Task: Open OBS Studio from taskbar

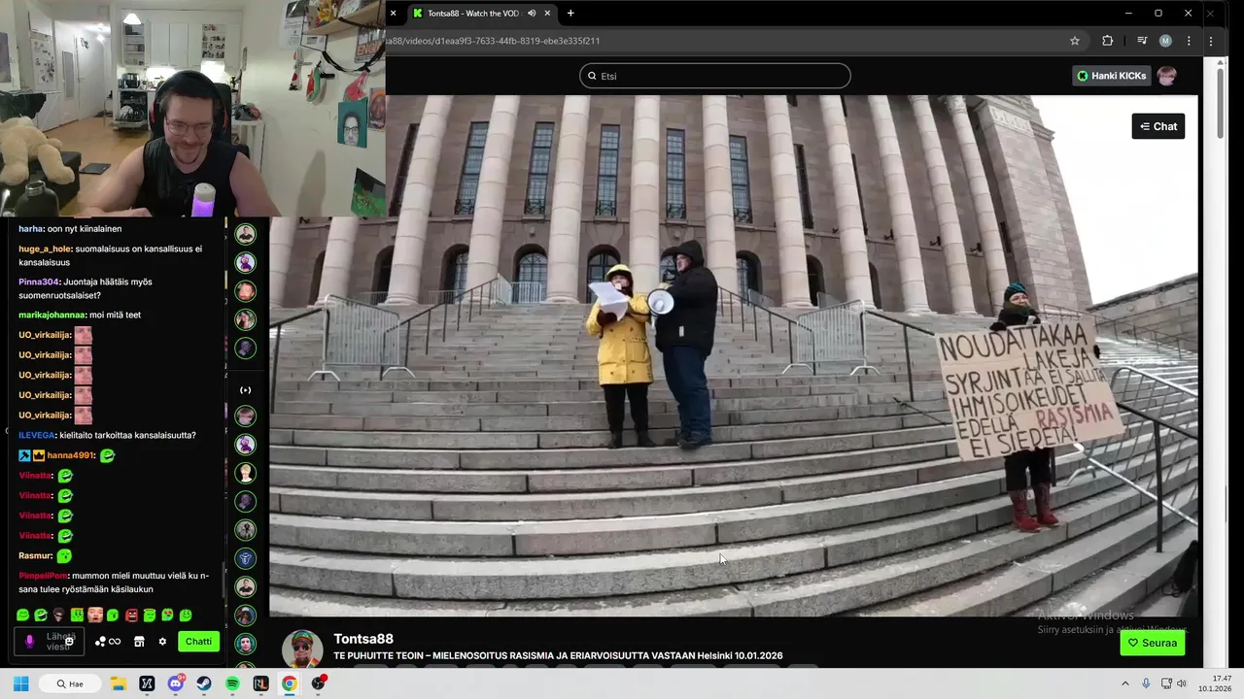Action: click(x=318, y=683)
